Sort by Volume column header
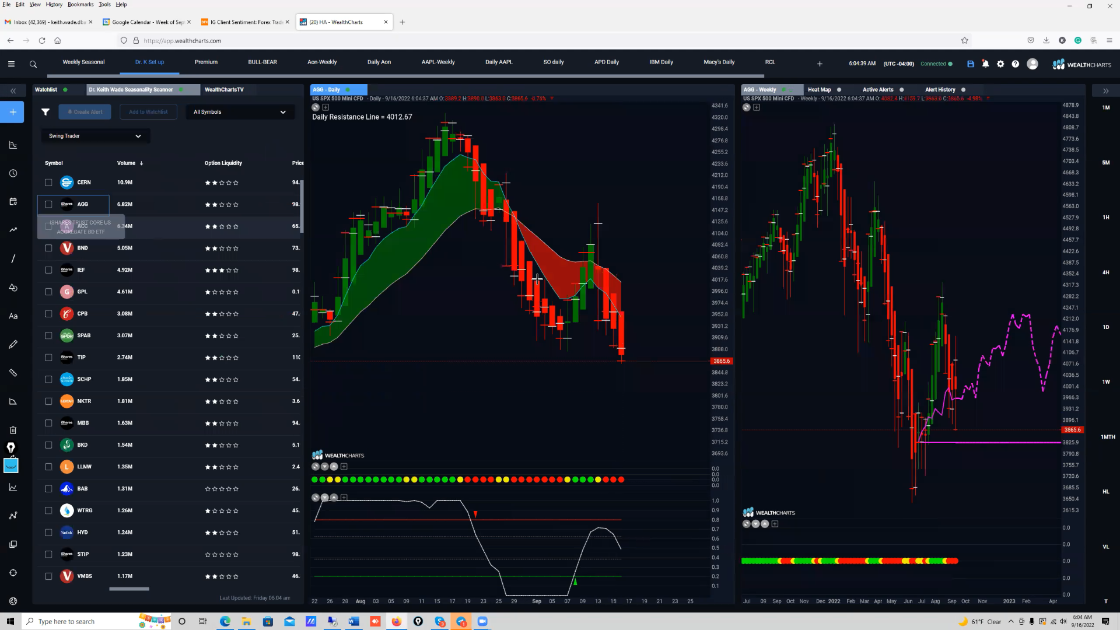 coord(129,163)
